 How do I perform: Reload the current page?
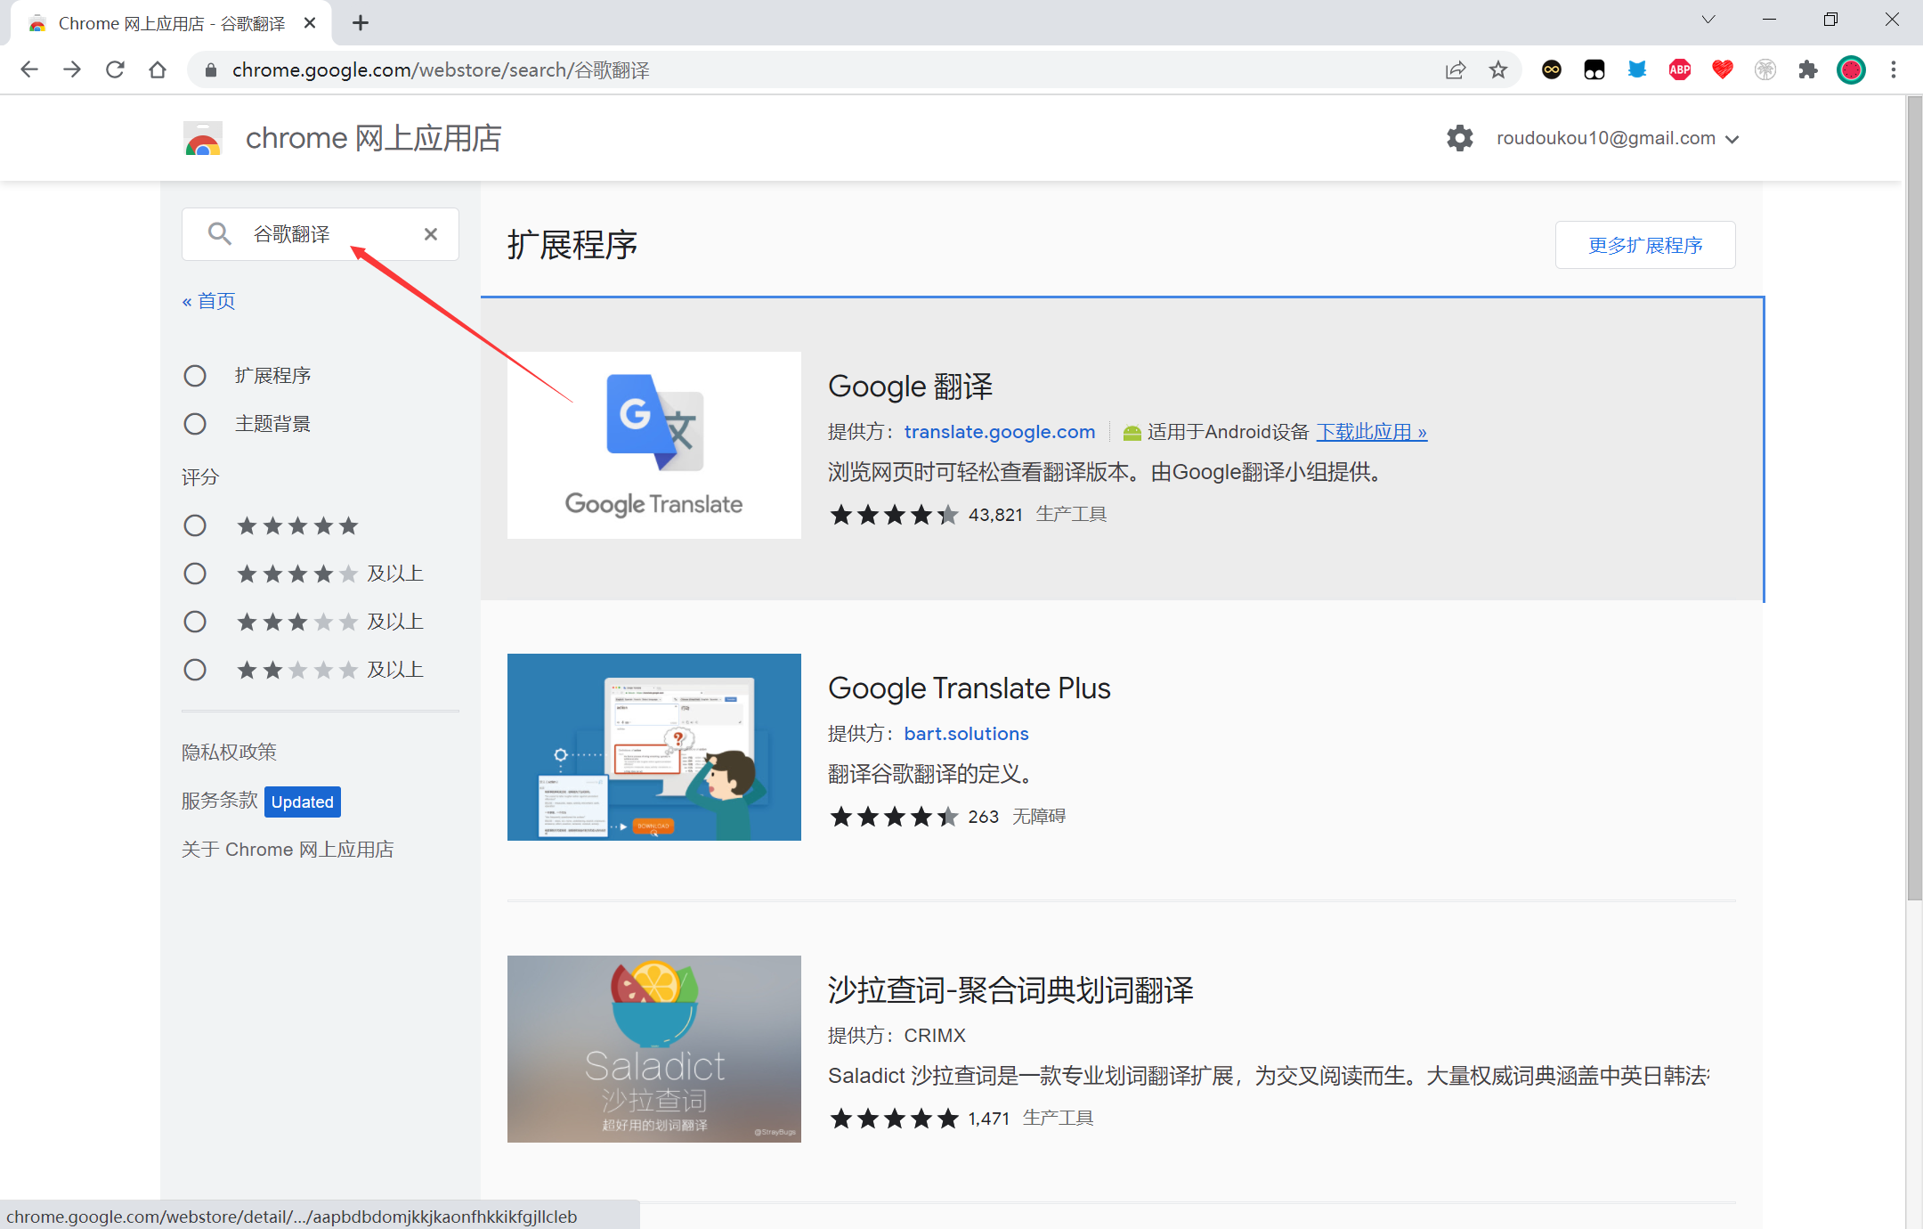click(115, 69)
